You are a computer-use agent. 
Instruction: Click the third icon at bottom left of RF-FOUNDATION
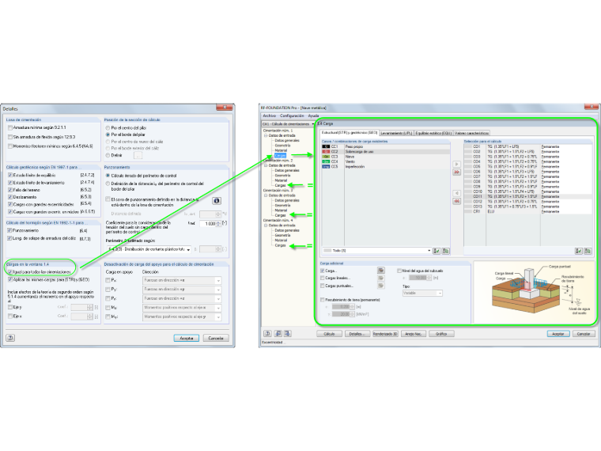point(287,334)
